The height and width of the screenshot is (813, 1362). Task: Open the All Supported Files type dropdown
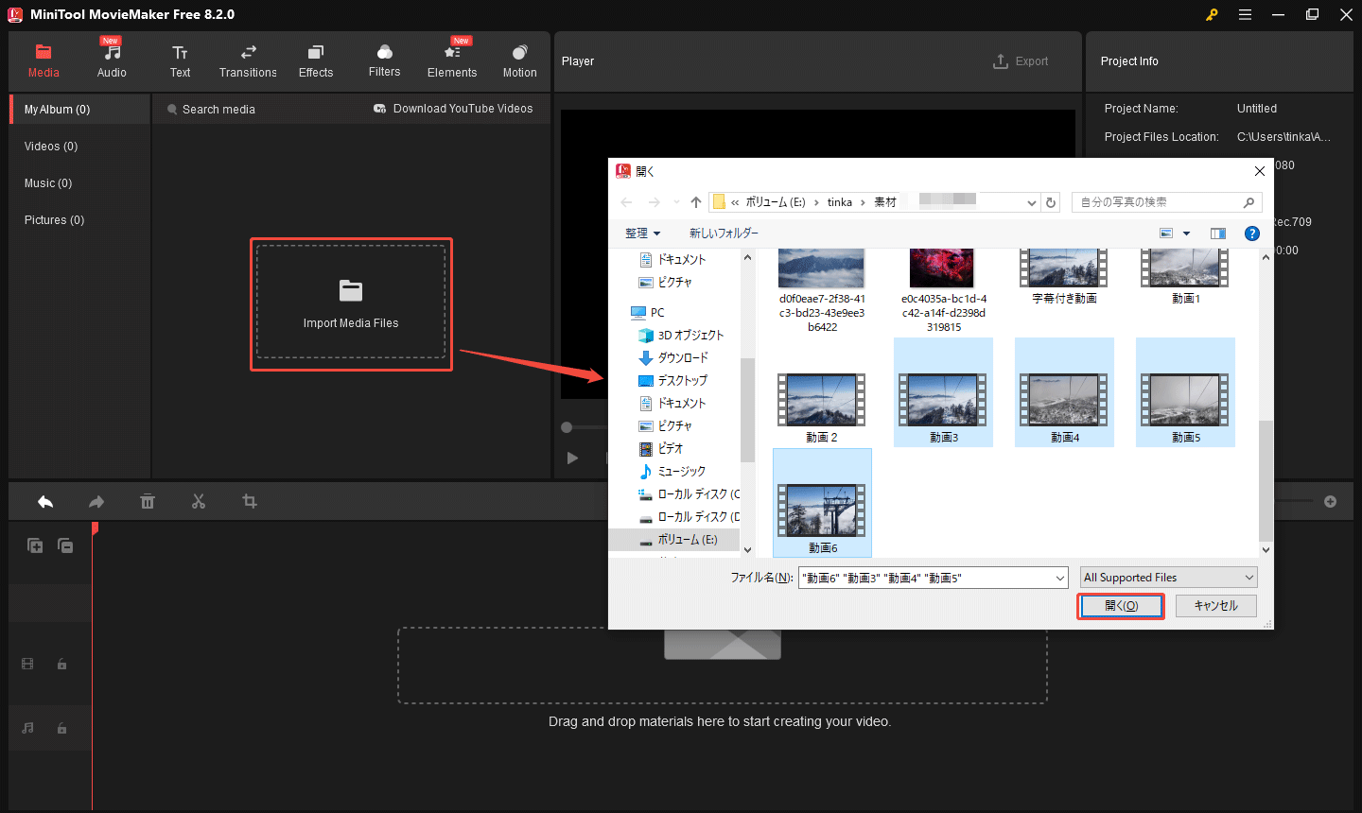pyautogui.click(x=1169, y=578)
